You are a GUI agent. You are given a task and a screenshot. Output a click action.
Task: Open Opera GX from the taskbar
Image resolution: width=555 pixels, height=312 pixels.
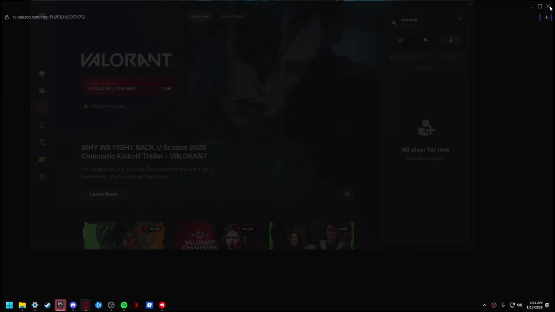[86, 305]
